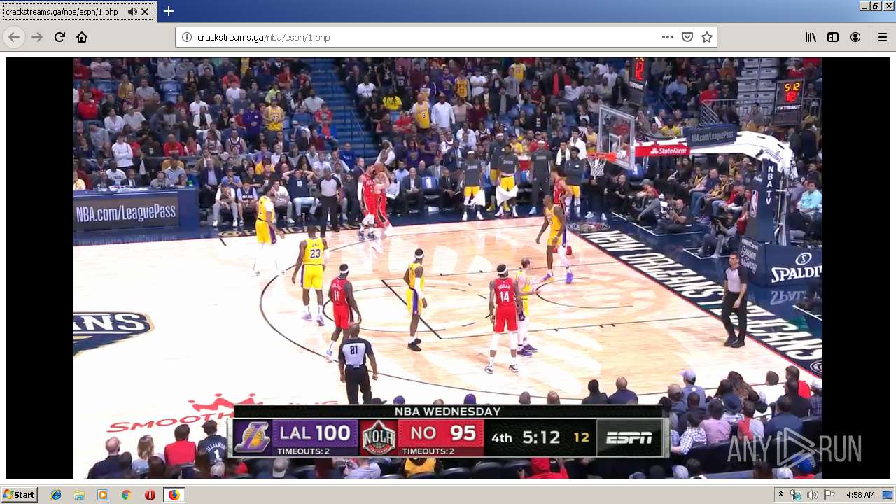The width and height of the screenshot is (896, 504).
Task: Click the Show desktop button
Action: coord(888,495)
